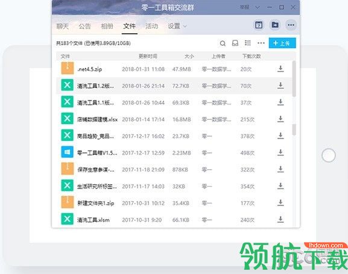Download the .net4.5.zip file
The width and height of the screenshot is (348, 274).
[280, 69]
